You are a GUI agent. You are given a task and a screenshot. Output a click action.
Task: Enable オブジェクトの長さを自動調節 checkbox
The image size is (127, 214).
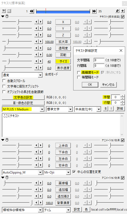[4, 92]
